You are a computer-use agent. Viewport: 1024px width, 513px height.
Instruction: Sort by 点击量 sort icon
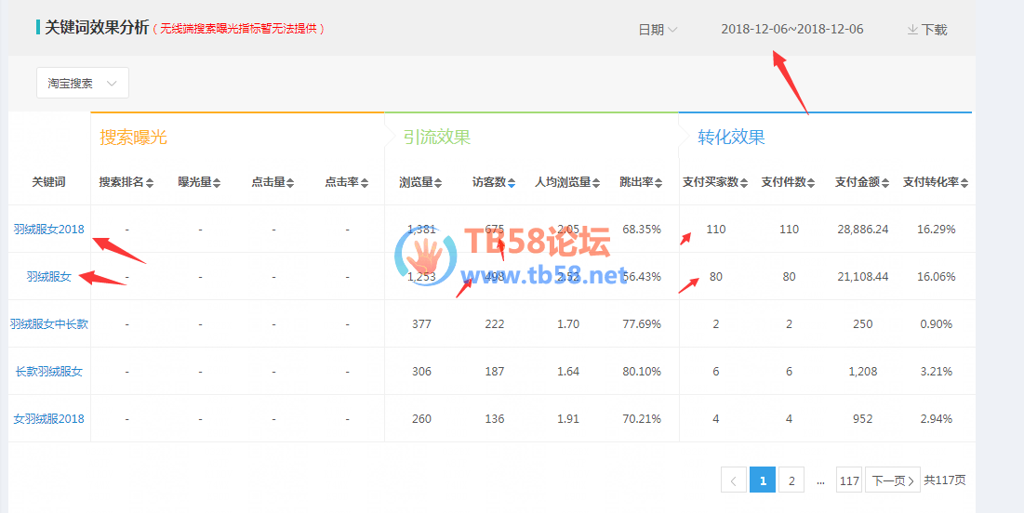(x=290, y=183)
